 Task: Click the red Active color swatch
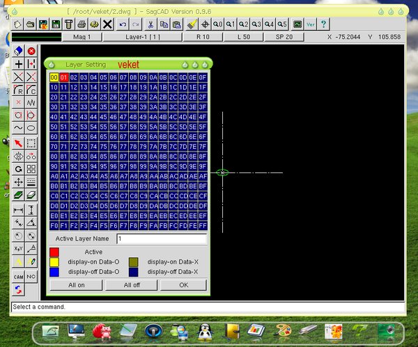coord(54,252)
